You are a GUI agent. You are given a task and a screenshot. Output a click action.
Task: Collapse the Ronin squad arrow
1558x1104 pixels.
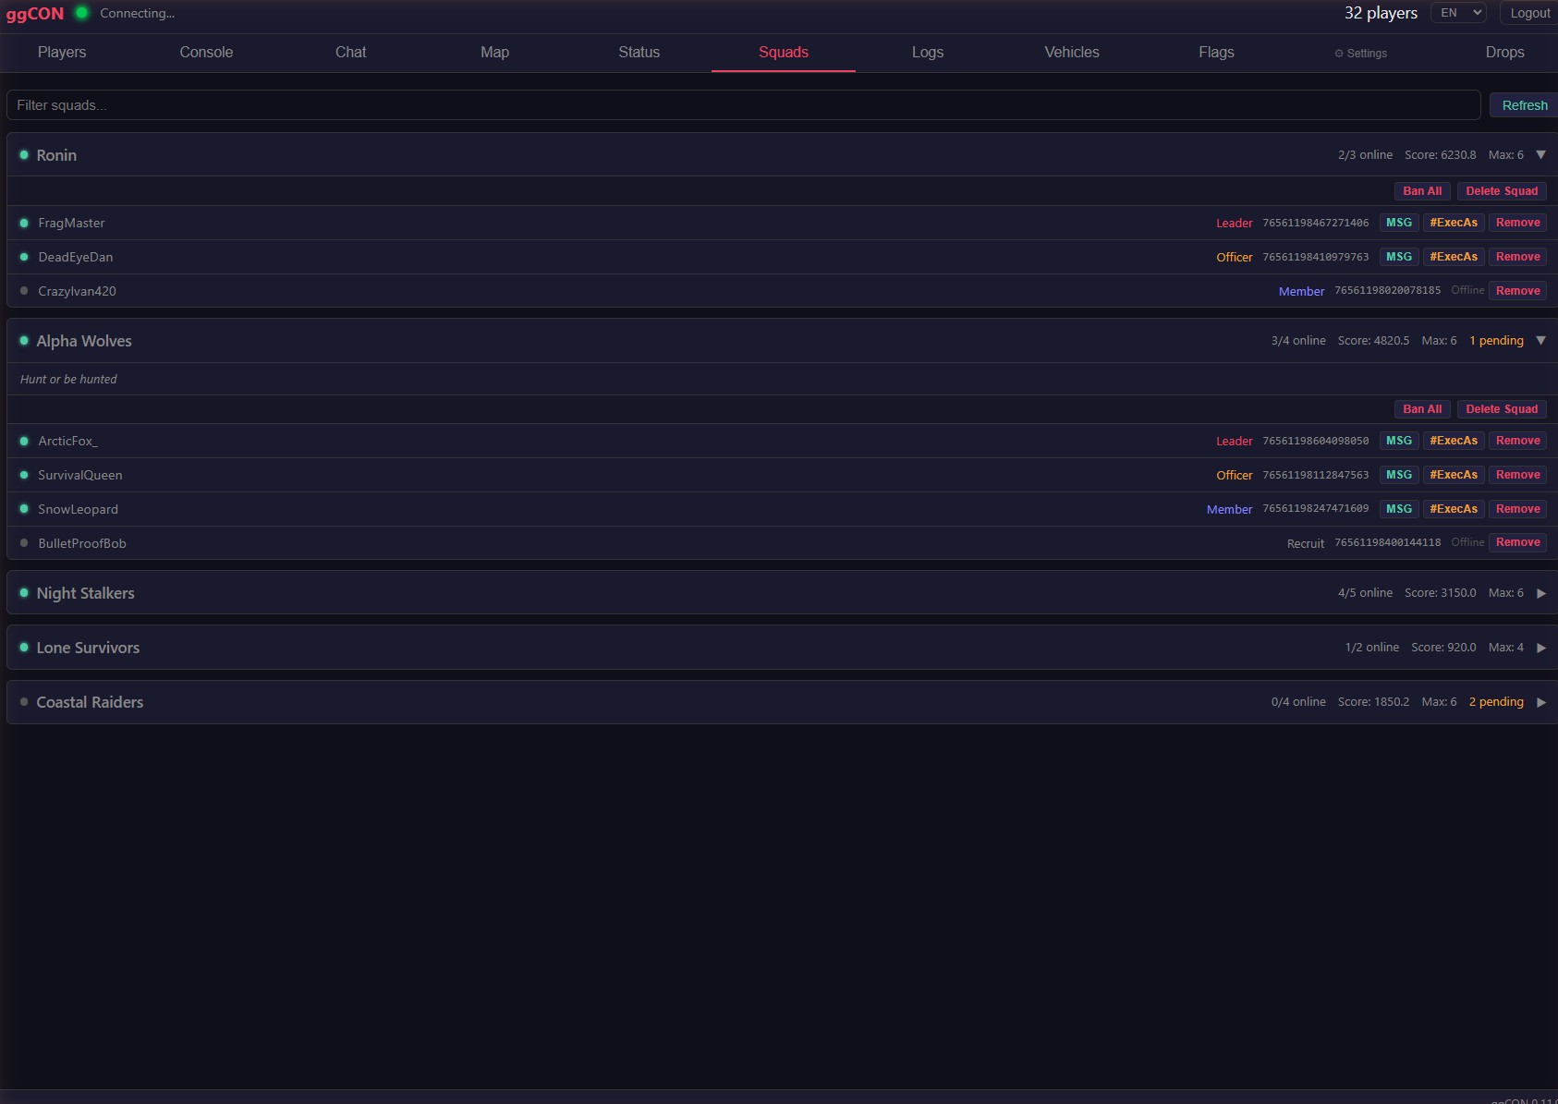point(1540,155)
